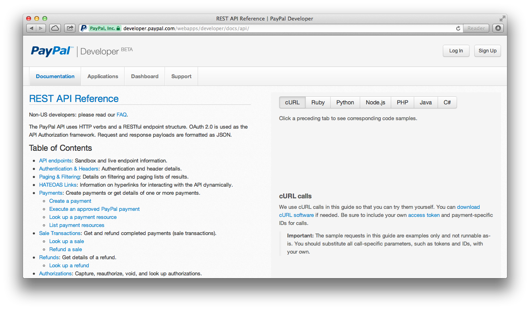Open the Paging & Filtering link
The height and width of the screenshot is (310, 530).
pyautogui.click(x=59, y=177)
